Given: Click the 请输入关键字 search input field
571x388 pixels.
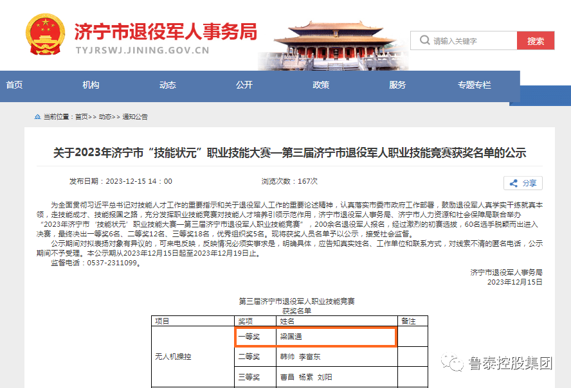Looking at the screenshot, I should pos(469,40).
